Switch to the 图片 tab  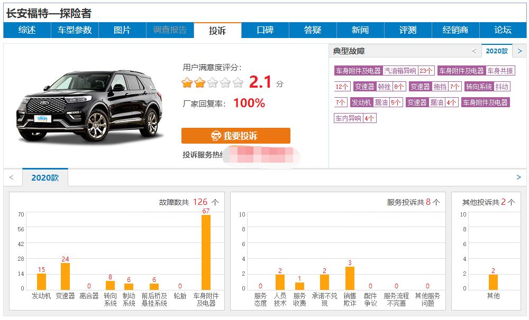(122, 30)
